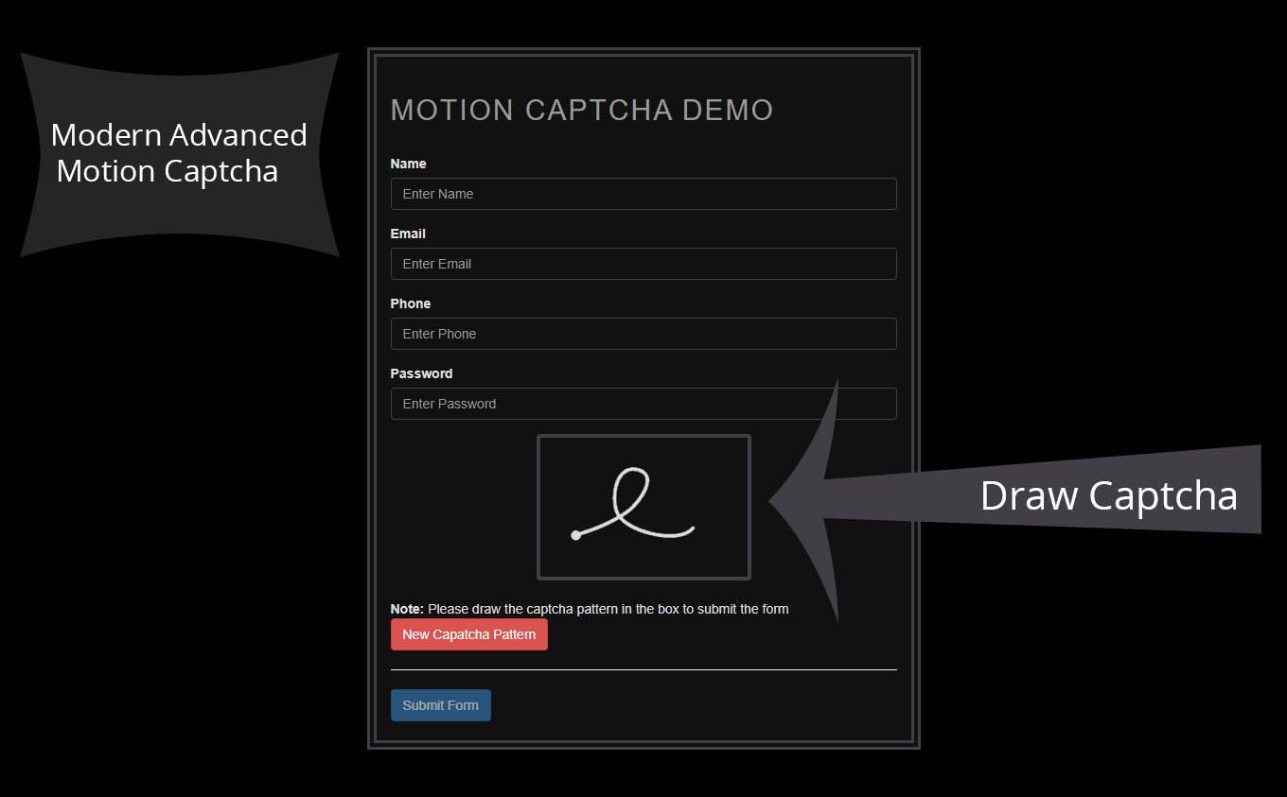Click the right tail end of captcha curve
This screenshot has height=797, width=1287.
point(692,528)
